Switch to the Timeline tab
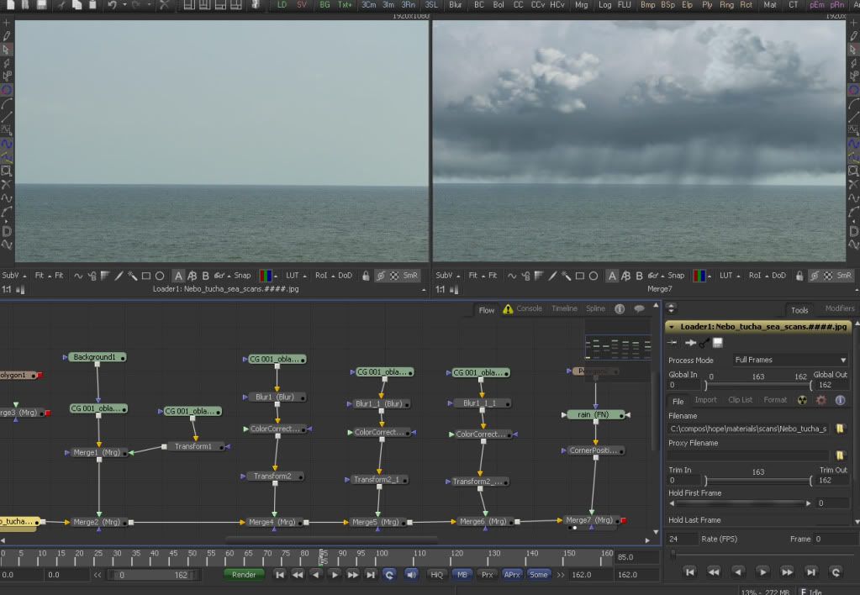This screenshot has width=860, height=595. click(564, 309)
